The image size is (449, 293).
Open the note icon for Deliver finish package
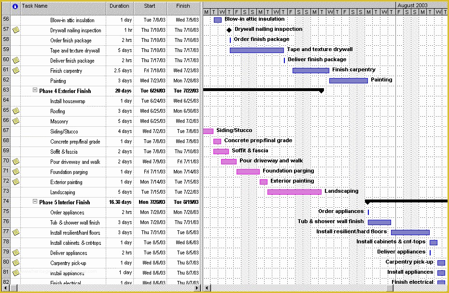[16, 60]
